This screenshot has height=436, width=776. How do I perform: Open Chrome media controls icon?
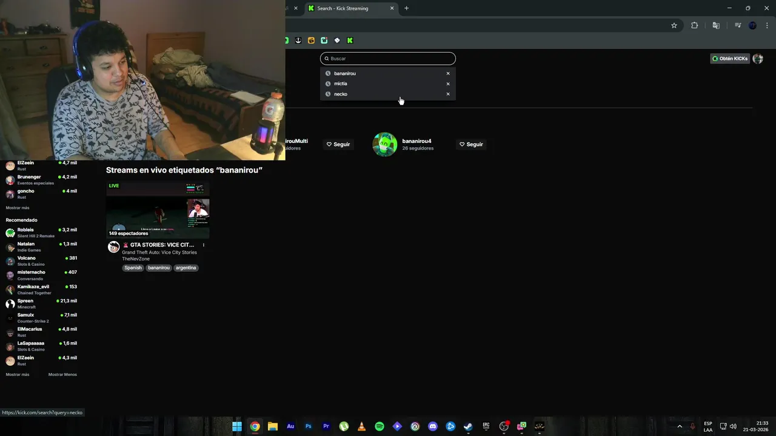click(x=738, y=25)
